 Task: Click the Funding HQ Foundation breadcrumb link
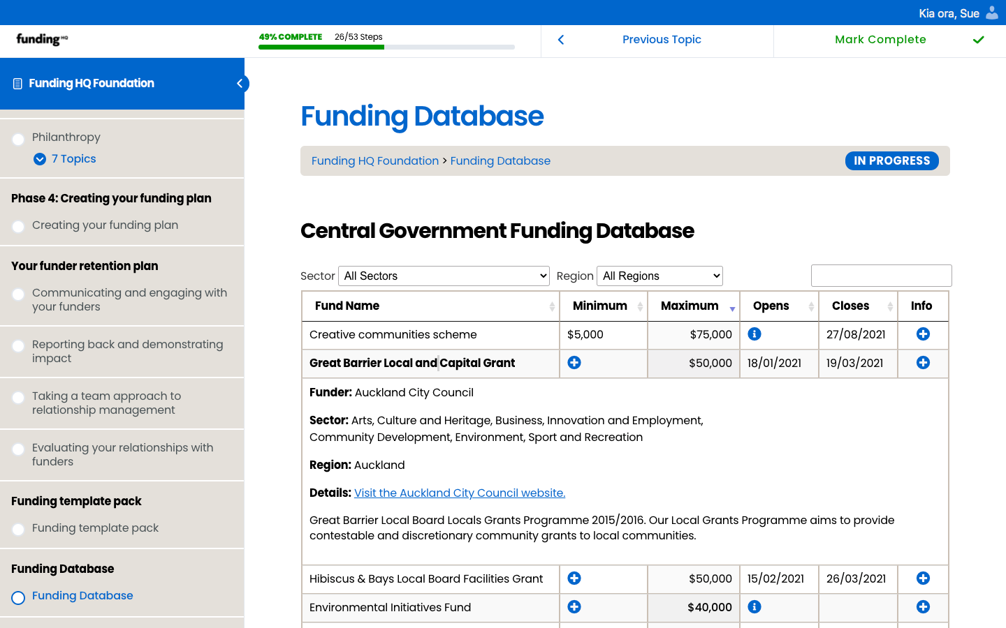coord(375,160)
